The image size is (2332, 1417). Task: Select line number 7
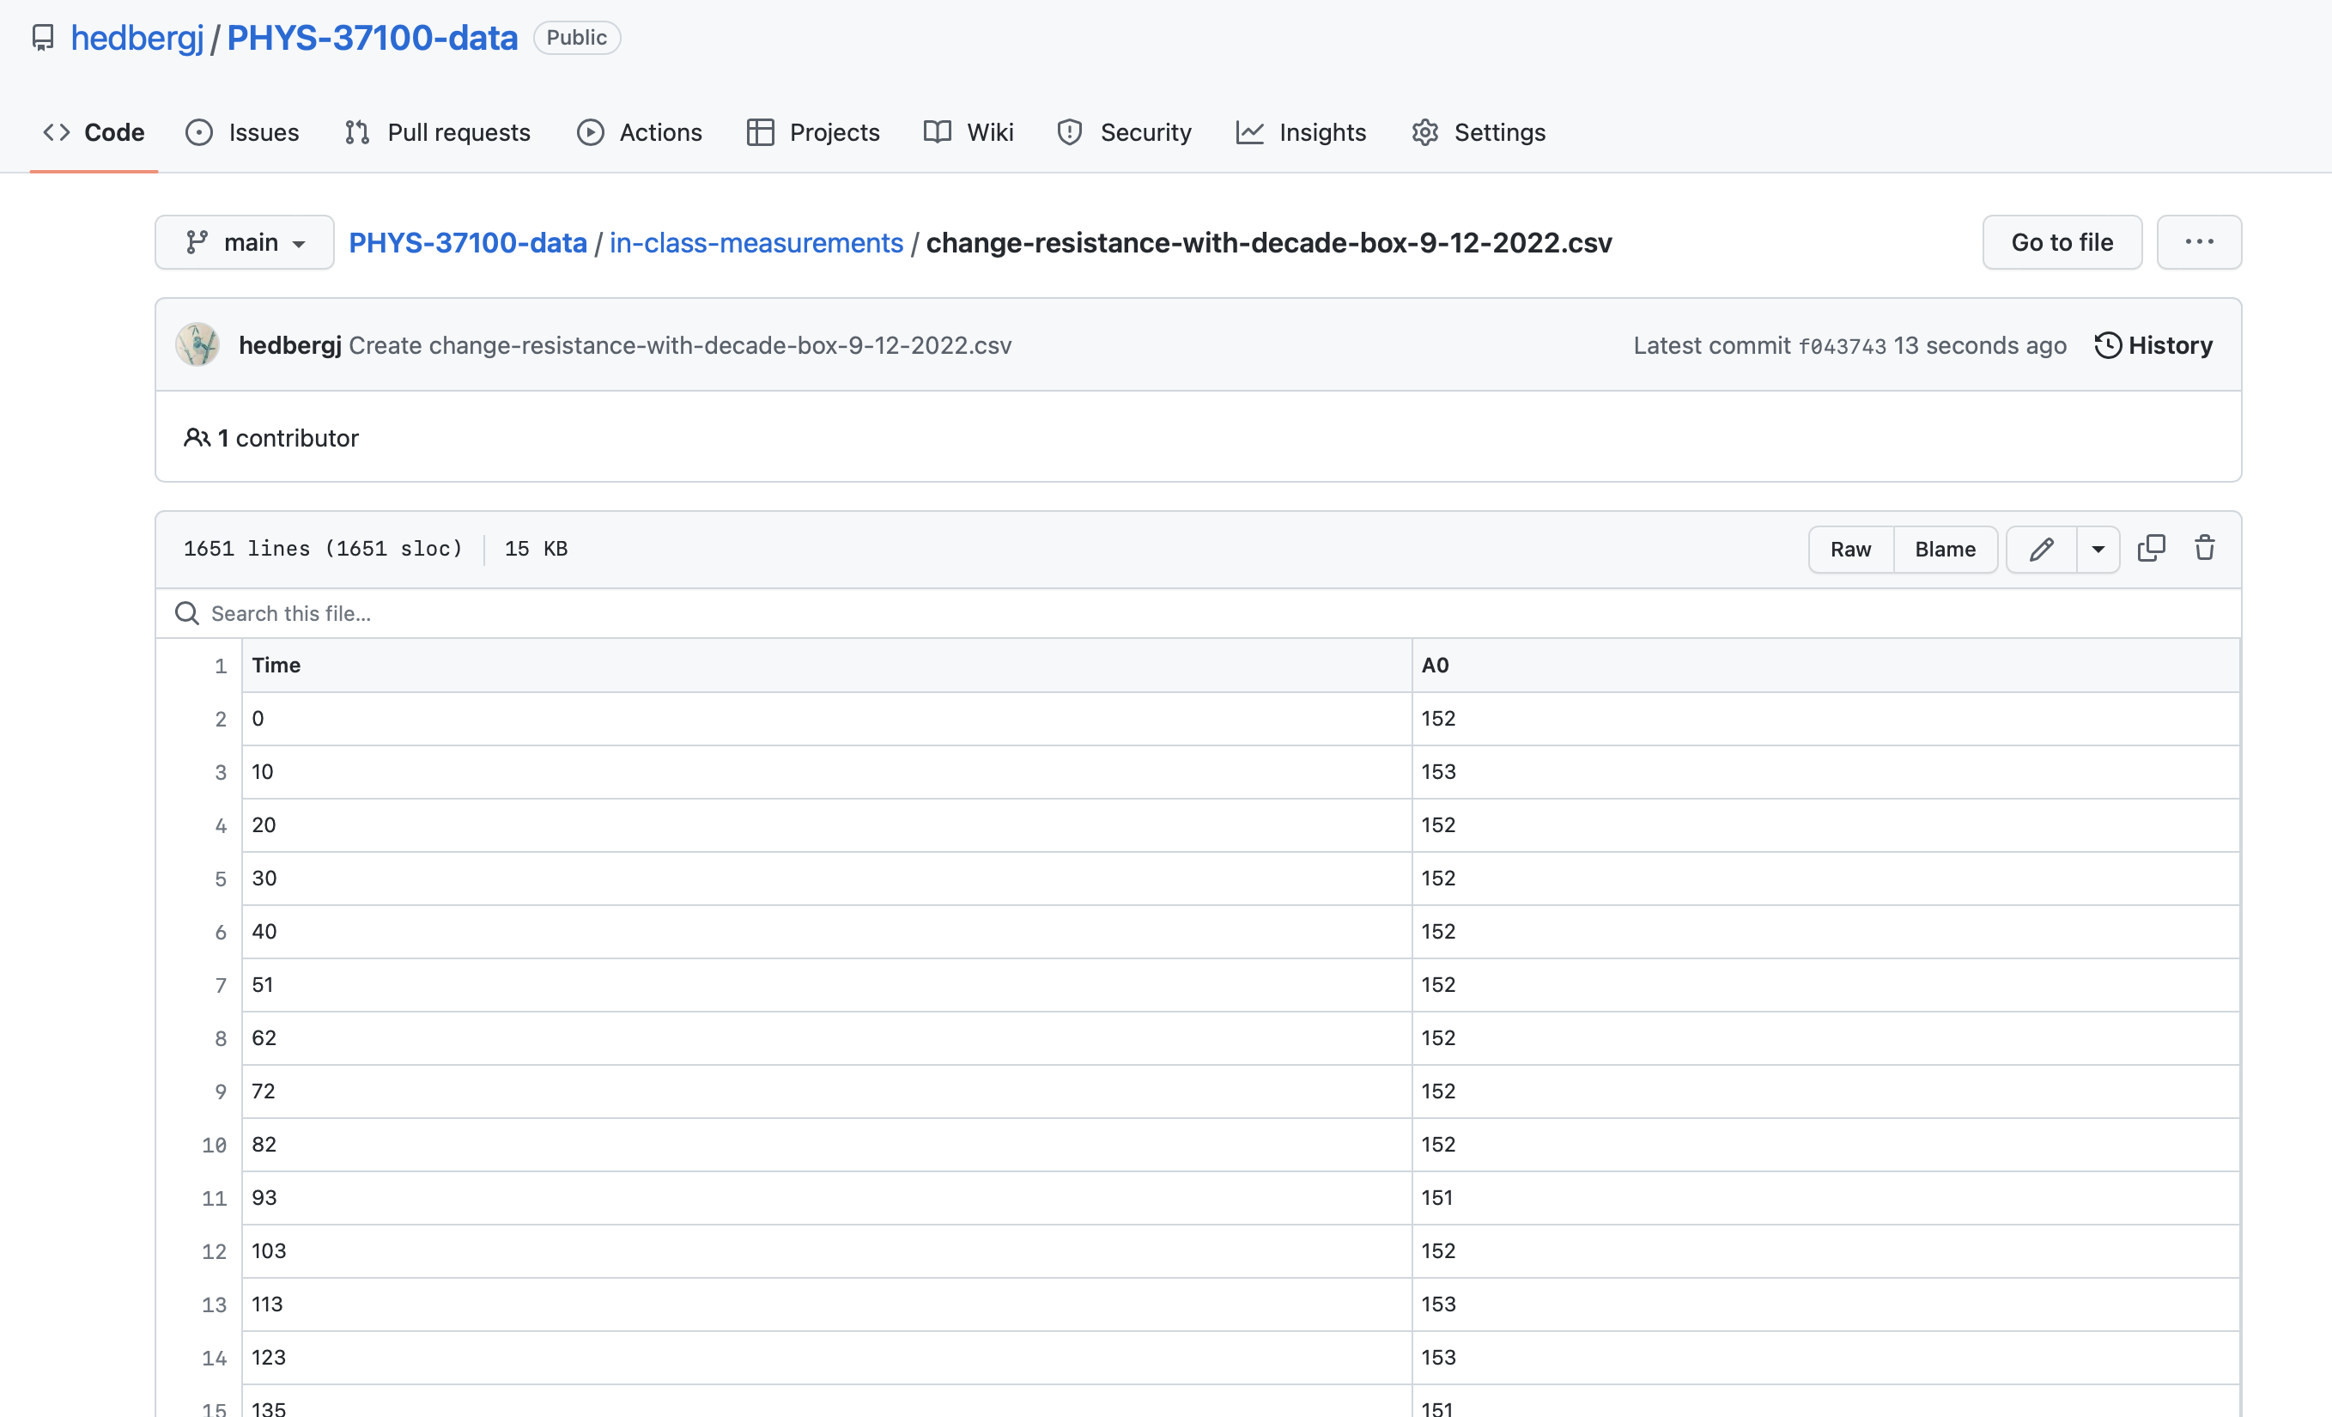pos(220,985)
